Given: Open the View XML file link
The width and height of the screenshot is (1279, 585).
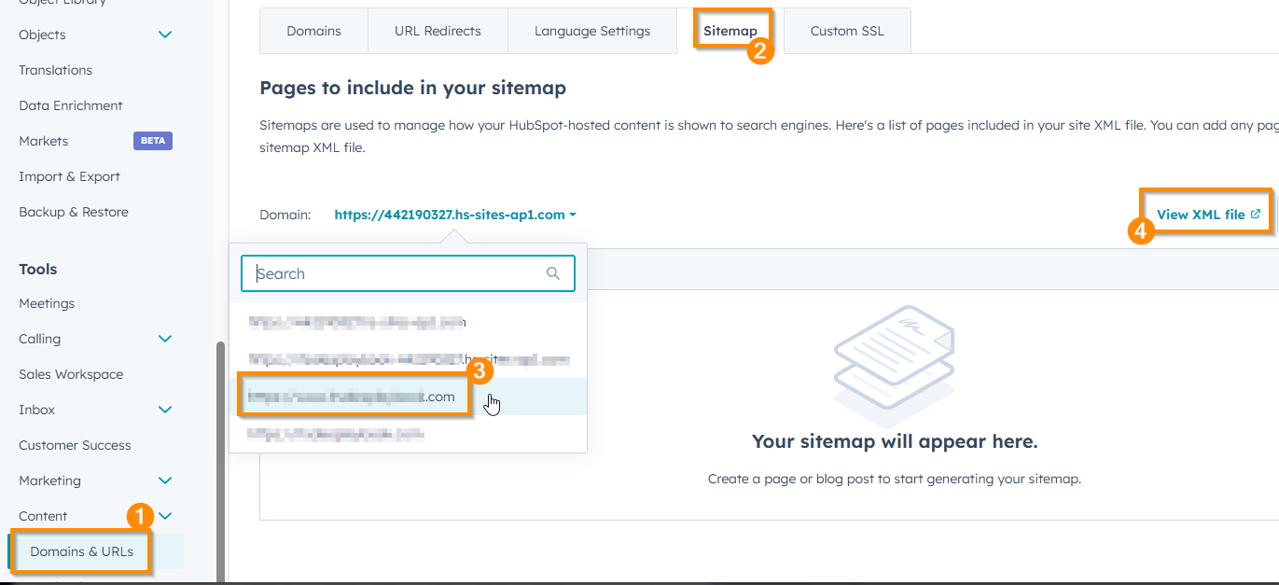Looking at the screenshot, I should (1201, 215).
